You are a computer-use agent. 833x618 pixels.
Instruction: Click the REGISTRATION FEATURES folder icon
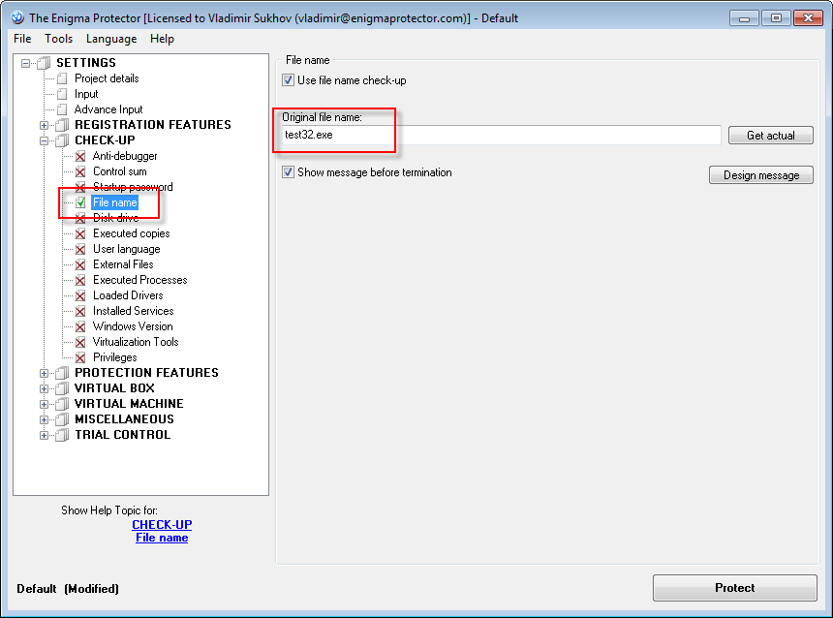coord(63,125)
